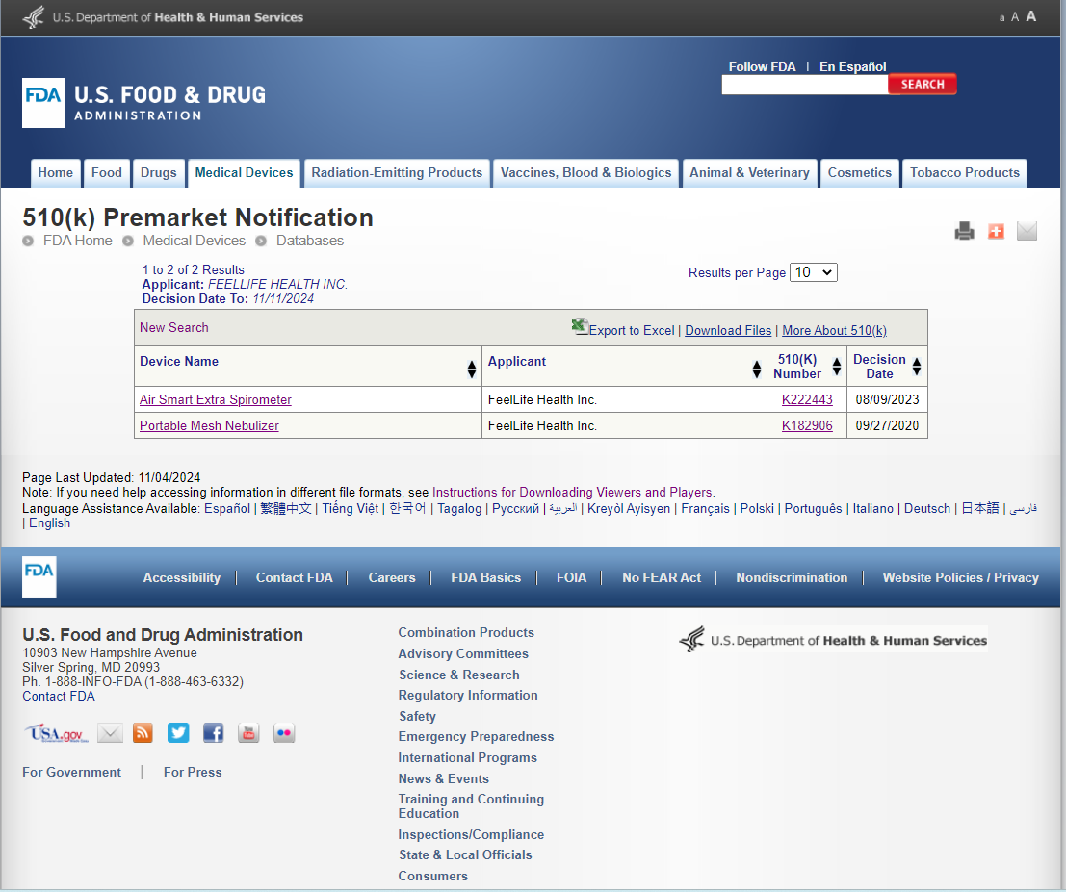Open the Air Smart Extra Spirometer link
This screenshot has width=1066, height=892.
click(216, 400)
